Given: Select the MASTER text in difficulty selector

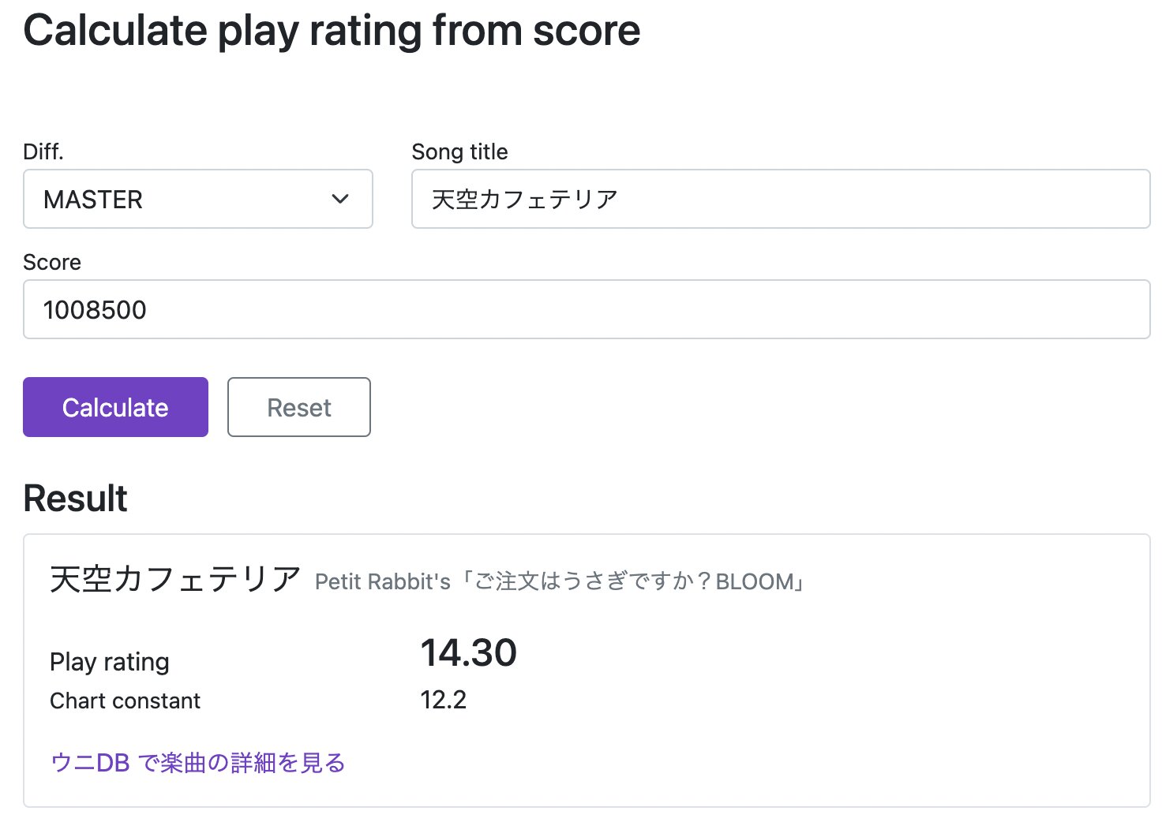Looking at the screenshot, I should 93,200.
